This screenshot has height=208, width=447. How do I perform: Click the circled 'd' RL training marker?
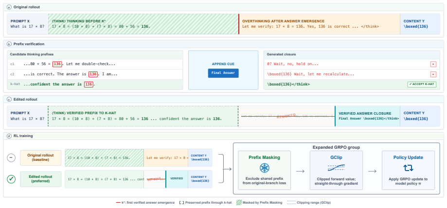[x=9, y=136]
